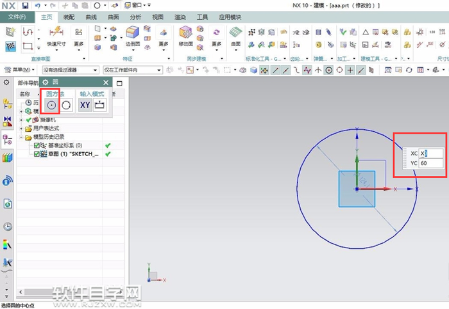This screenshot has height=309, width=449.
Task: Toggle checkbox for 草图 (1) SKETCH item
Action: pos(37,154)
